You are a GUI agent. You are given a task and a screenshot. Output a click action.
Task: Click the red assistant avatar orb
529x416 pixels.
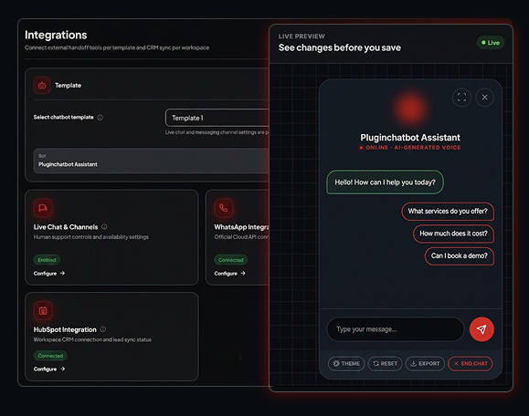point(410,109)
